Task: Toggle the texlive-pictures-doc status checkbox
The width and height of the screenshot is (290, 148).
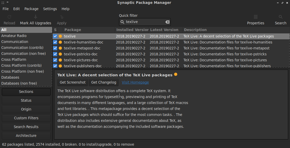Action: pos(55,60)
